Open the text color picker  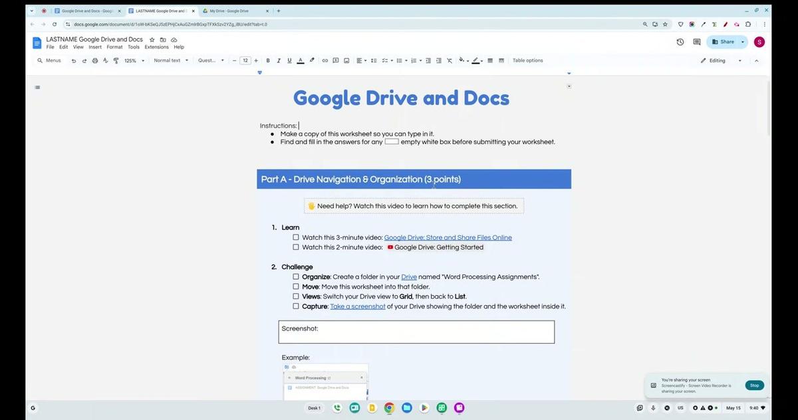[x=301, y=60]
